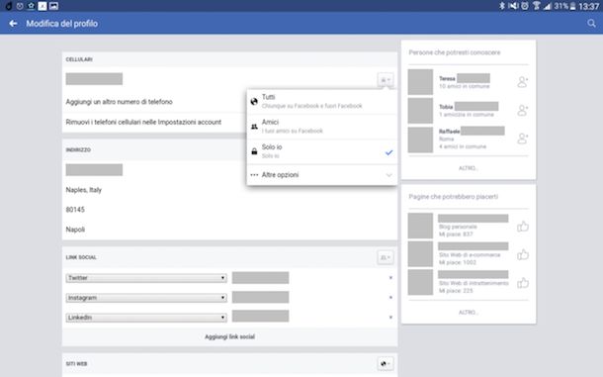
Task: Open the Cellulari privacy selector
Action: 386,80
